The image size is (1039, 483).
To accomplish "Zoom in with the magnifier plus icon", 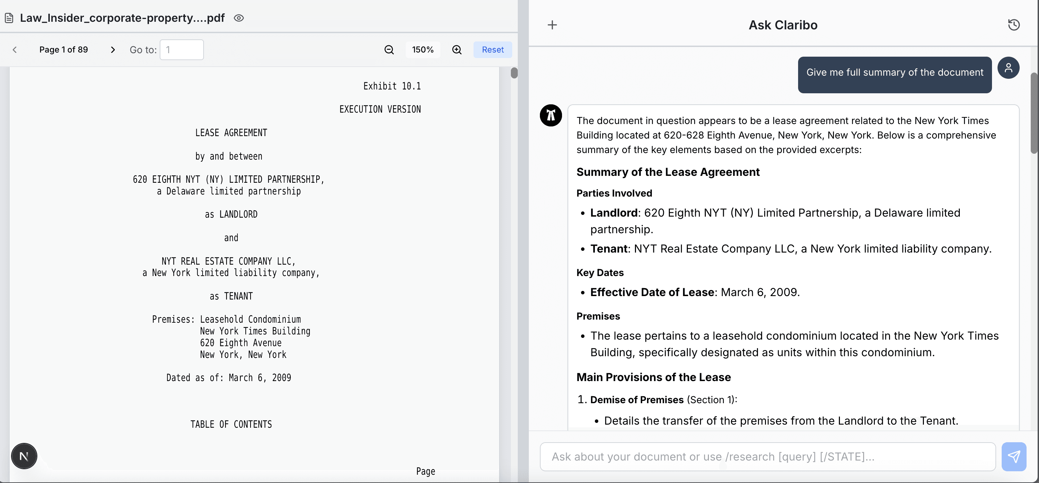I will (x=457, y=50).
